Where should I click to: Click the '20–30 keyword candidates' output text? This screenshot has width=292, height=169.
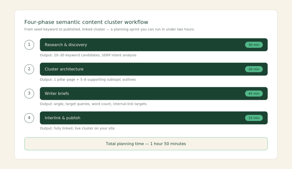click(88, 55)
